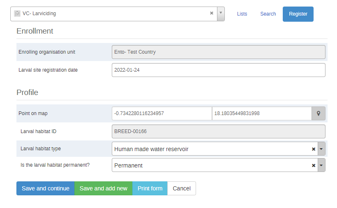Open the Larval habitat type dropdown arrow
The width and height of the screenshot is (337, 208).
[x=321, y=149]
